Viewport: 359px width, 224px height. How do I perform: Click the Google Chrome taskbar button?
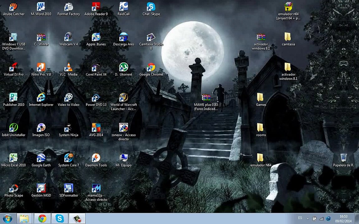pos(42,219)
